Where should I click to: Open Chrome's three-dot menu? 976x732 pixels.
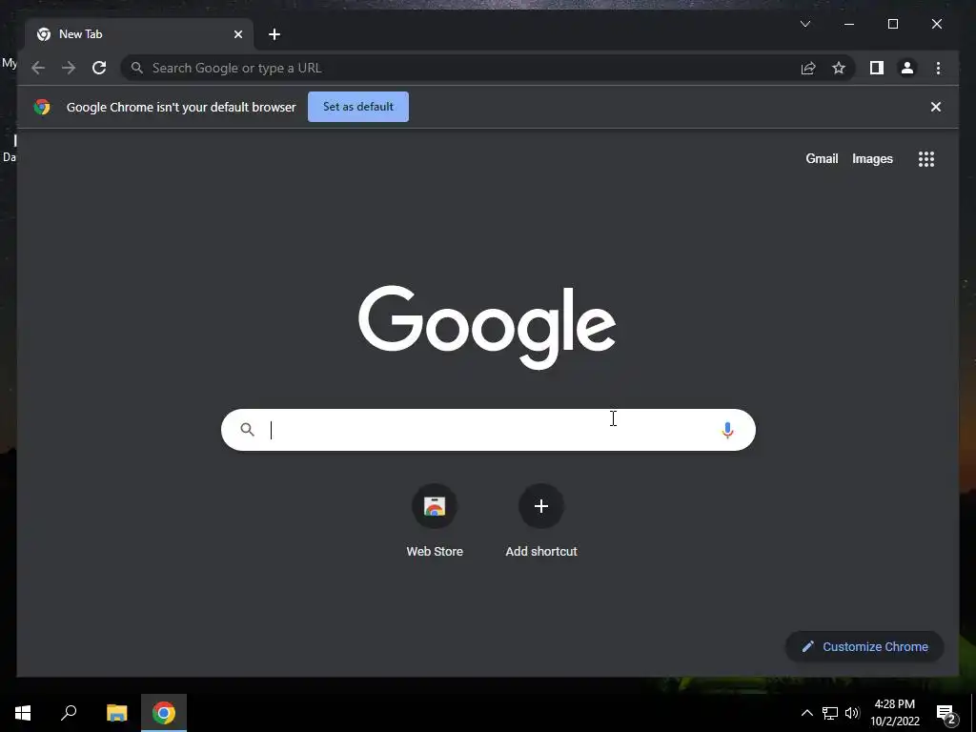pyautogui.click(x=938, y=68)
